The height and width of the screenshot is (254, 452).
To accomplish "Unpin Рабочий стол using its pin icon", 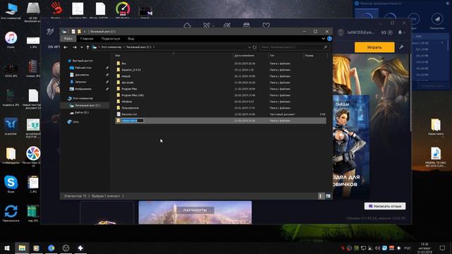I will pyautogui.click(x=107, y=68).
